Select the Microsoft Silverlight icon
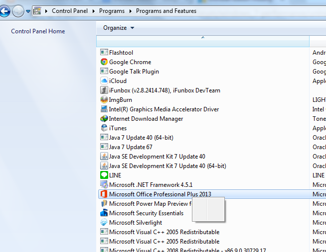 click(x=104, y=222)
